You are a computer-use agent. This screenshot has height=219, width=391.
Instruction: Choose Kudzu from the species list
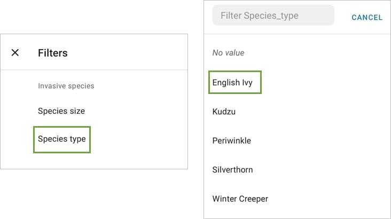tap(224, 112)
